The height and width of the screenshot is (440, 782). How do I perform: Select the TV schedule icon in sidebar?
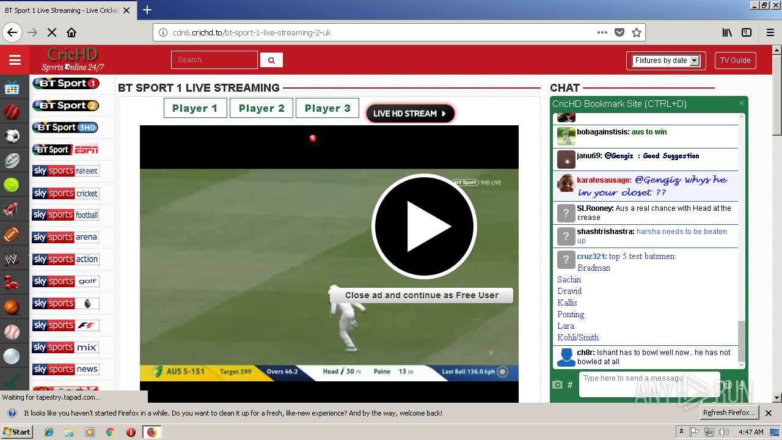12,87
